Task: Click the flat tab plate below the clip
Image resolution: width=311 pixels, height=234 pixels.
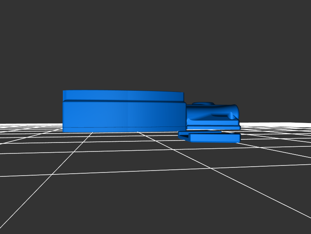Action: point(215,138)
